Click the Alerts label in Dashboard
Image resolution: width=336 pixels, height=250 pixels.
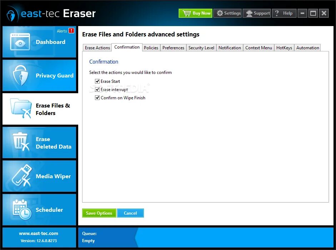click(62, 31)
